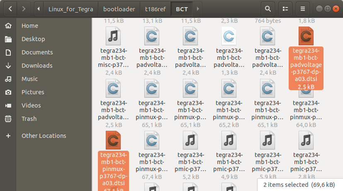Image resolution: width=343 pixels, height=191 pixels.
Task: Open Downloads in the sidebar
Action: point(37,66)
